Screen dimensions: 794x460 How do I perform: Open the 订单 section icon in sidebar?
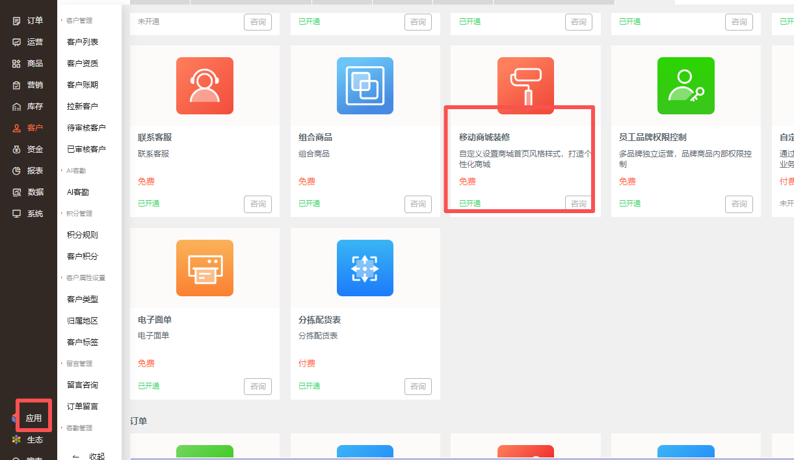coord(17,21)
